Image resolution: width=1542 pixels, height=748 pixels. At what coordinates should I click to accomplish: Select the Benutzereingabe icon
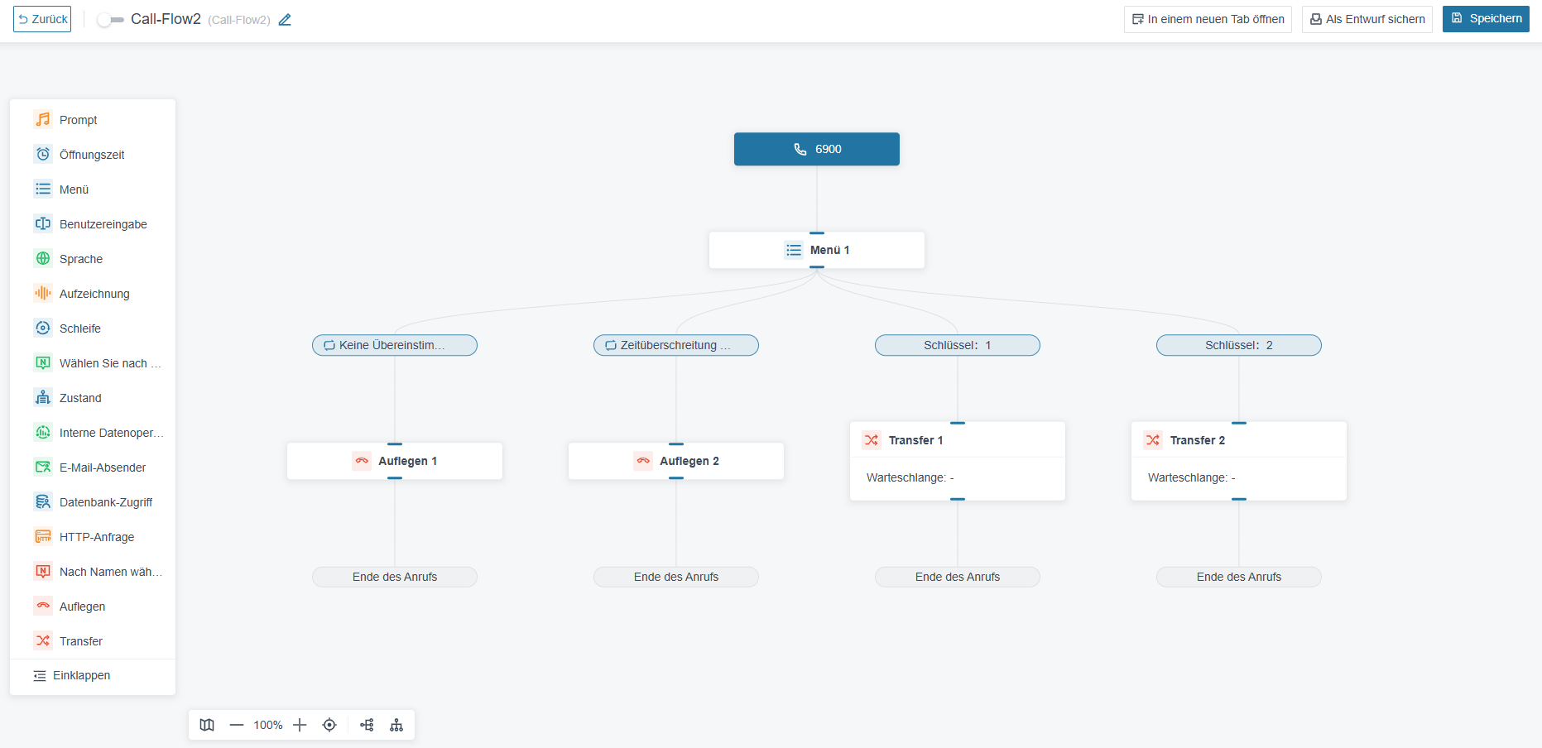[x=43, y=223]
